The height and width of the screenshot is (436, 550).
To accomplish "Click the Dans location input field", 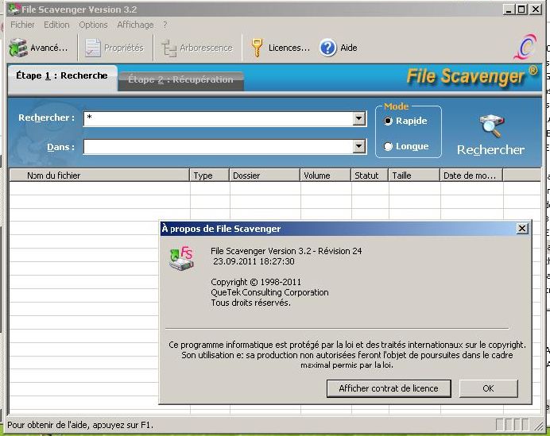I will pos(219,146).
